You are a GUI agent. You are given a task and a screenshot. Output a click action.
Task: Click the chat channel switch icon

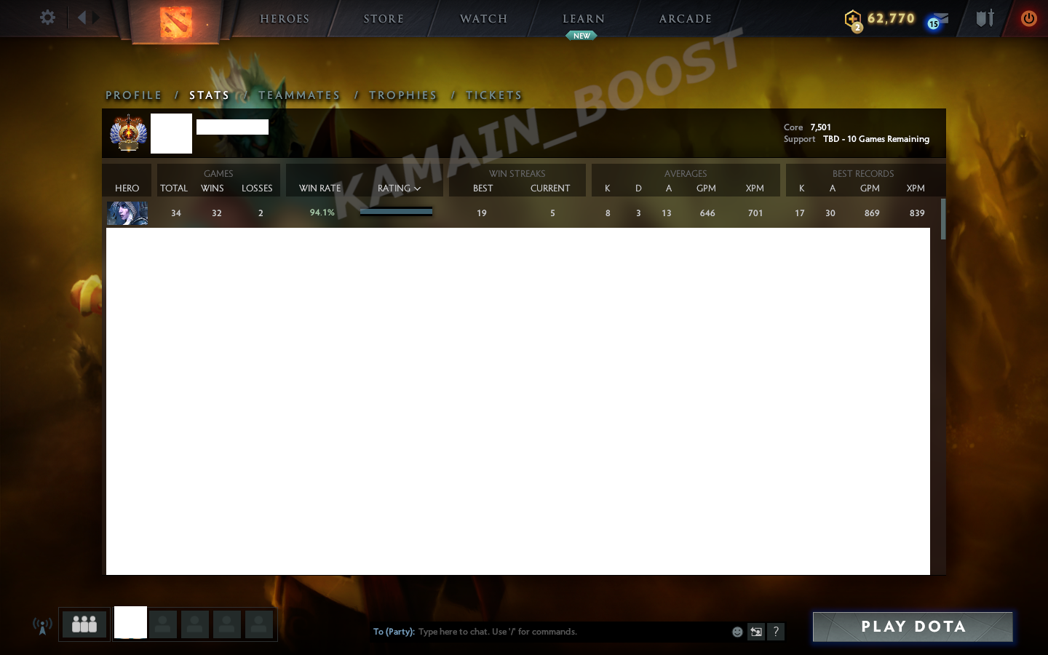(x=756, y=632)
